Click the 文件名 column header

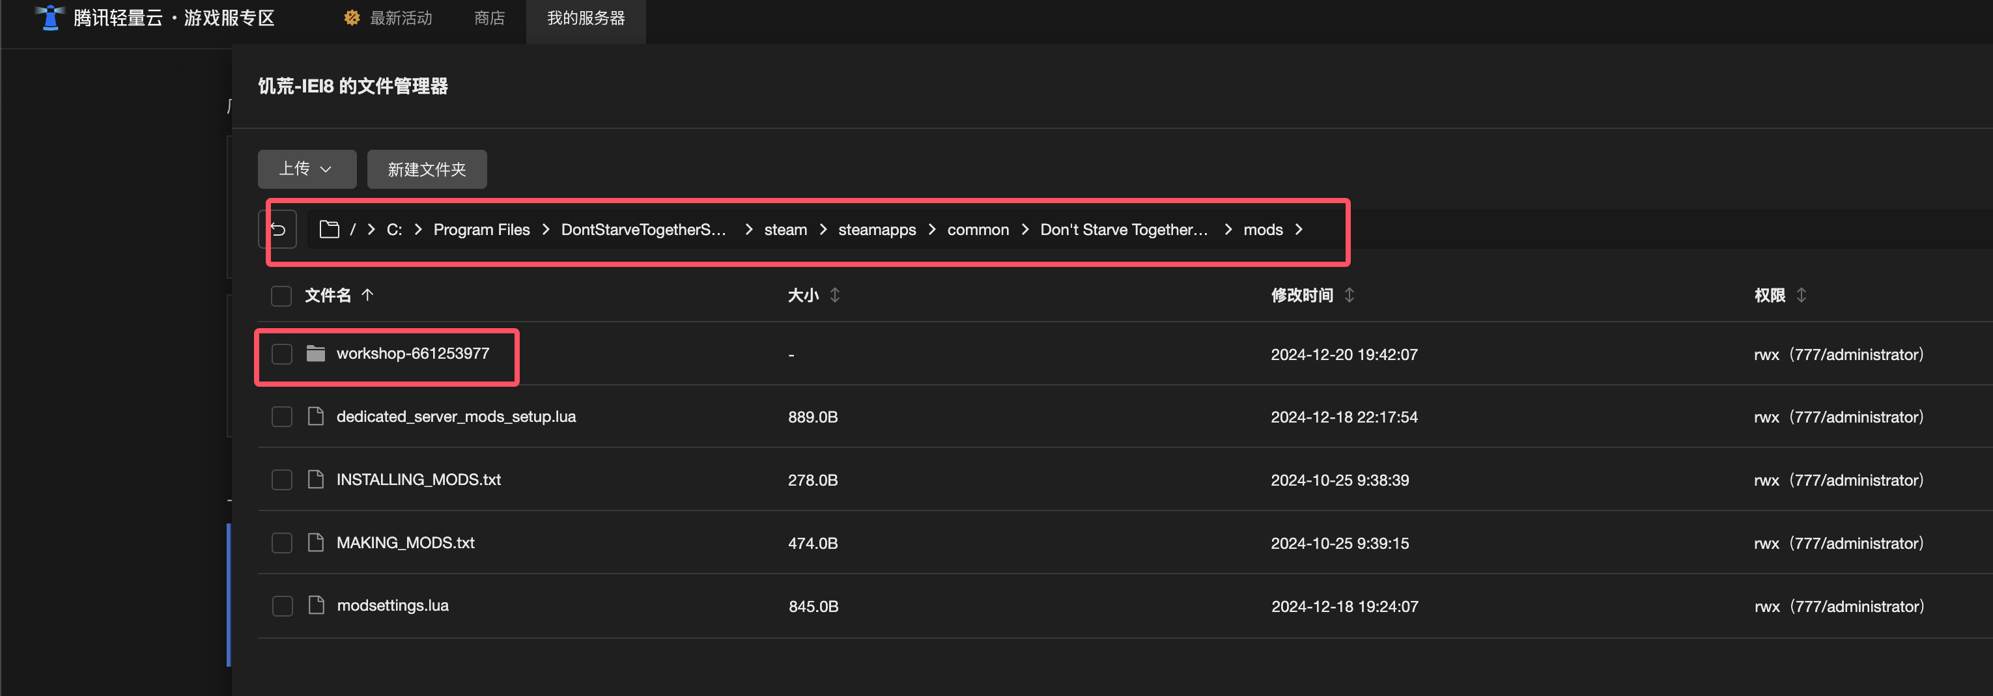[328, 295]
